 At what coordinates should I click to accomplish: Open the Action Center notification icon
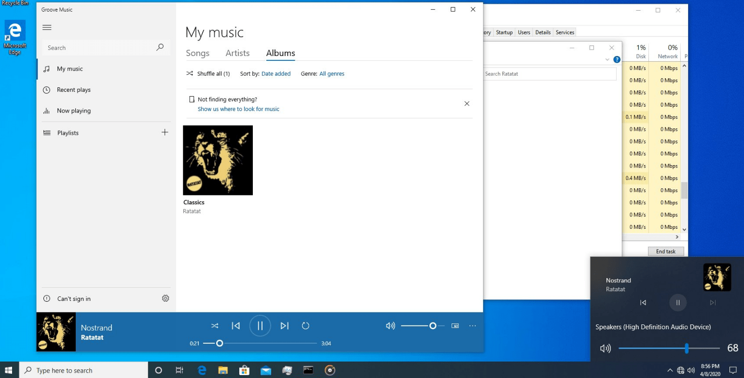coord(733,370)
